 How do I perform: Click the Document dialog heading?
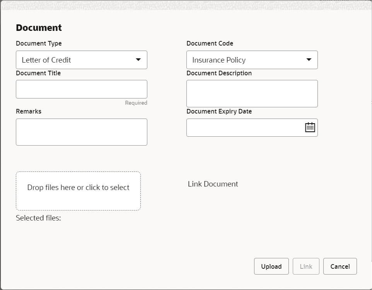[x=38, y=27]
